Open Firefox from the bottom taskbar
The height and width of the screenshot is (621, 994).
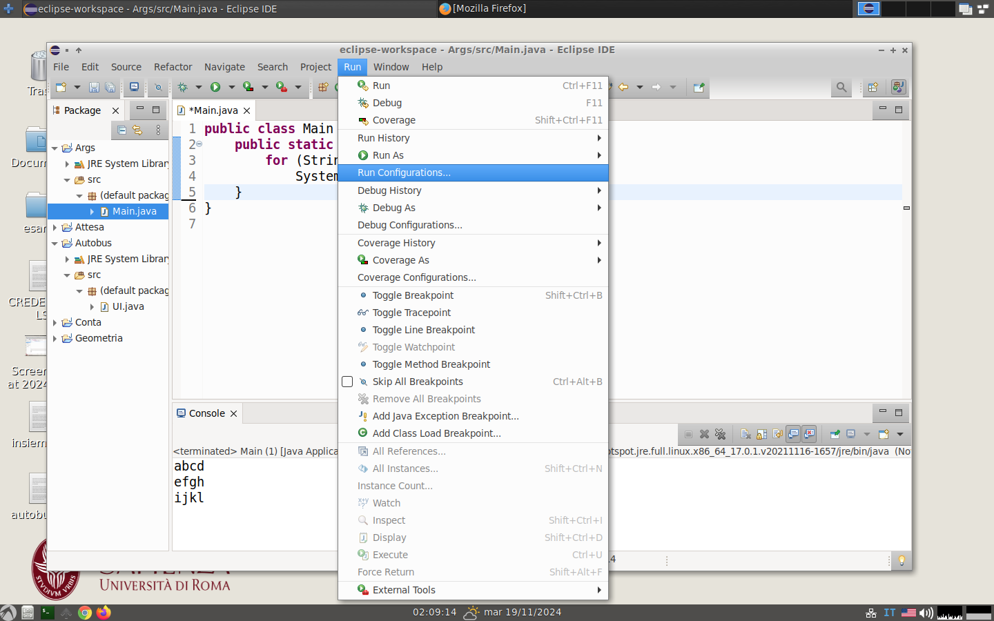pyautogui.click(x=104, y=613)
